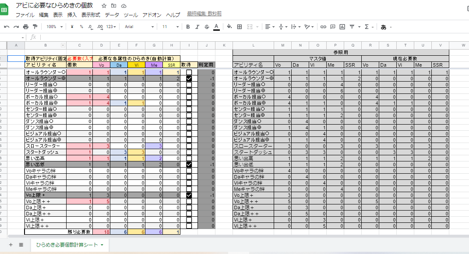The image size is (469, 254).
Task: Open the Google Sheets home logo
Action: 4,10
